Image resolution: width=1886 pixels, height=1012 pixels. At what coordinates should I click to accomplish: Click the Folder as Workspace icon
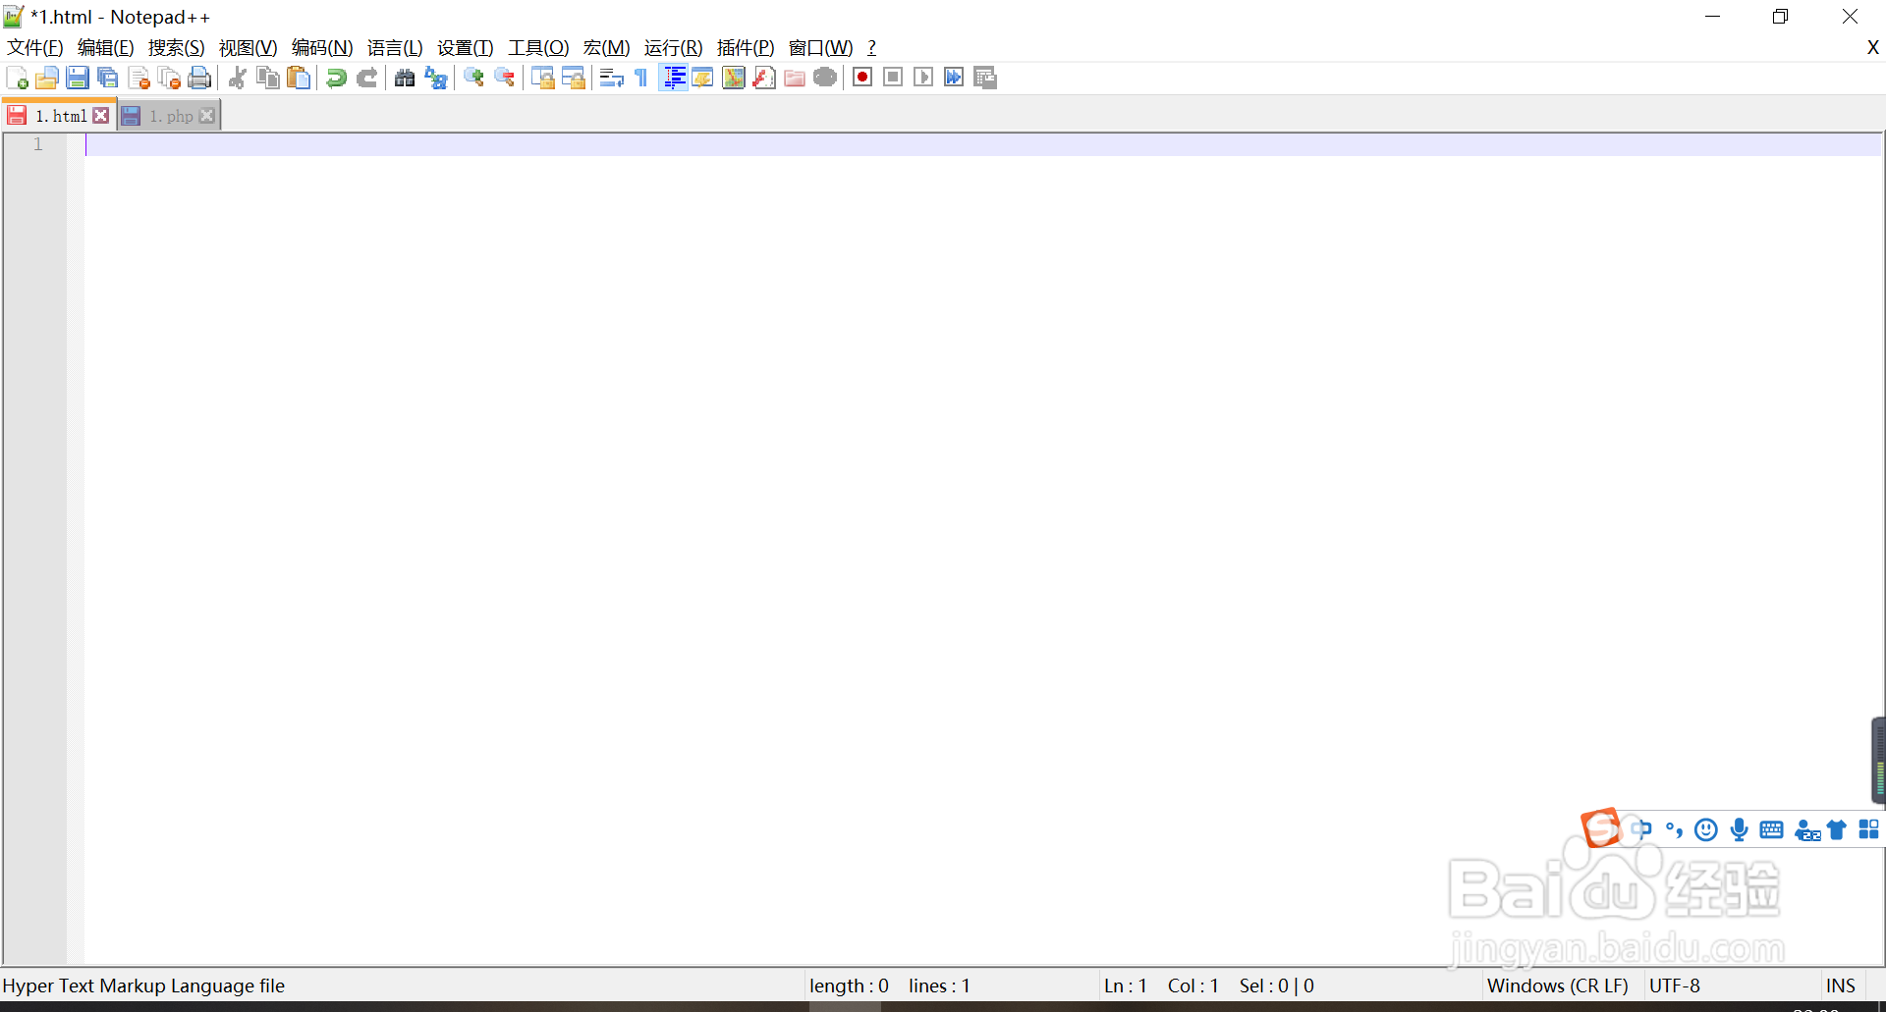tap(795, 78)
